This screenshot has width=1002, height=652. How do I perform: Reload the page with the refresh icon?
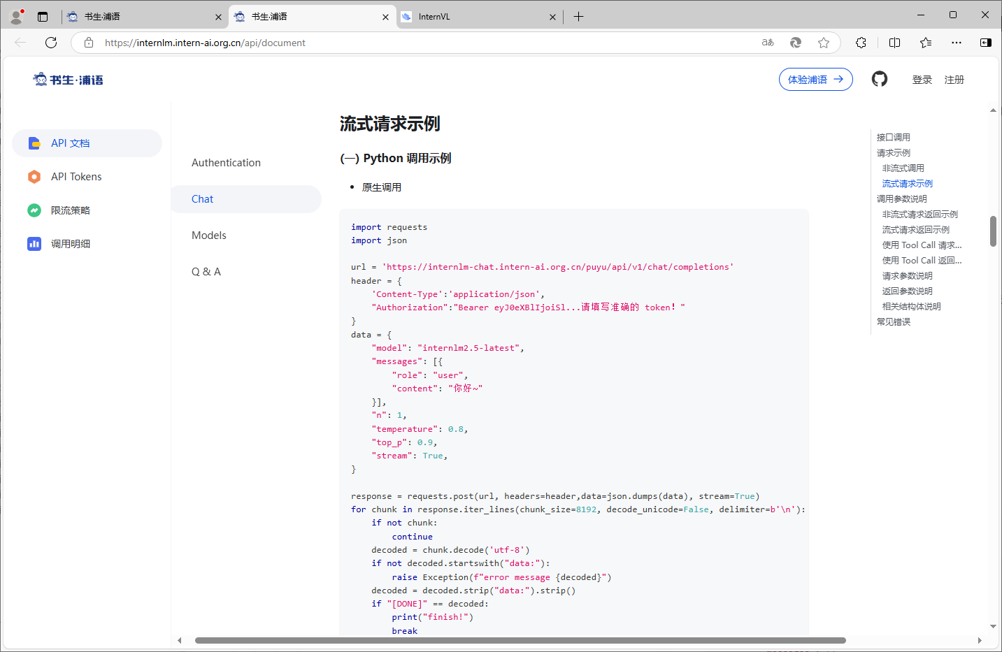pyautogui.click(x=51, y=43)
